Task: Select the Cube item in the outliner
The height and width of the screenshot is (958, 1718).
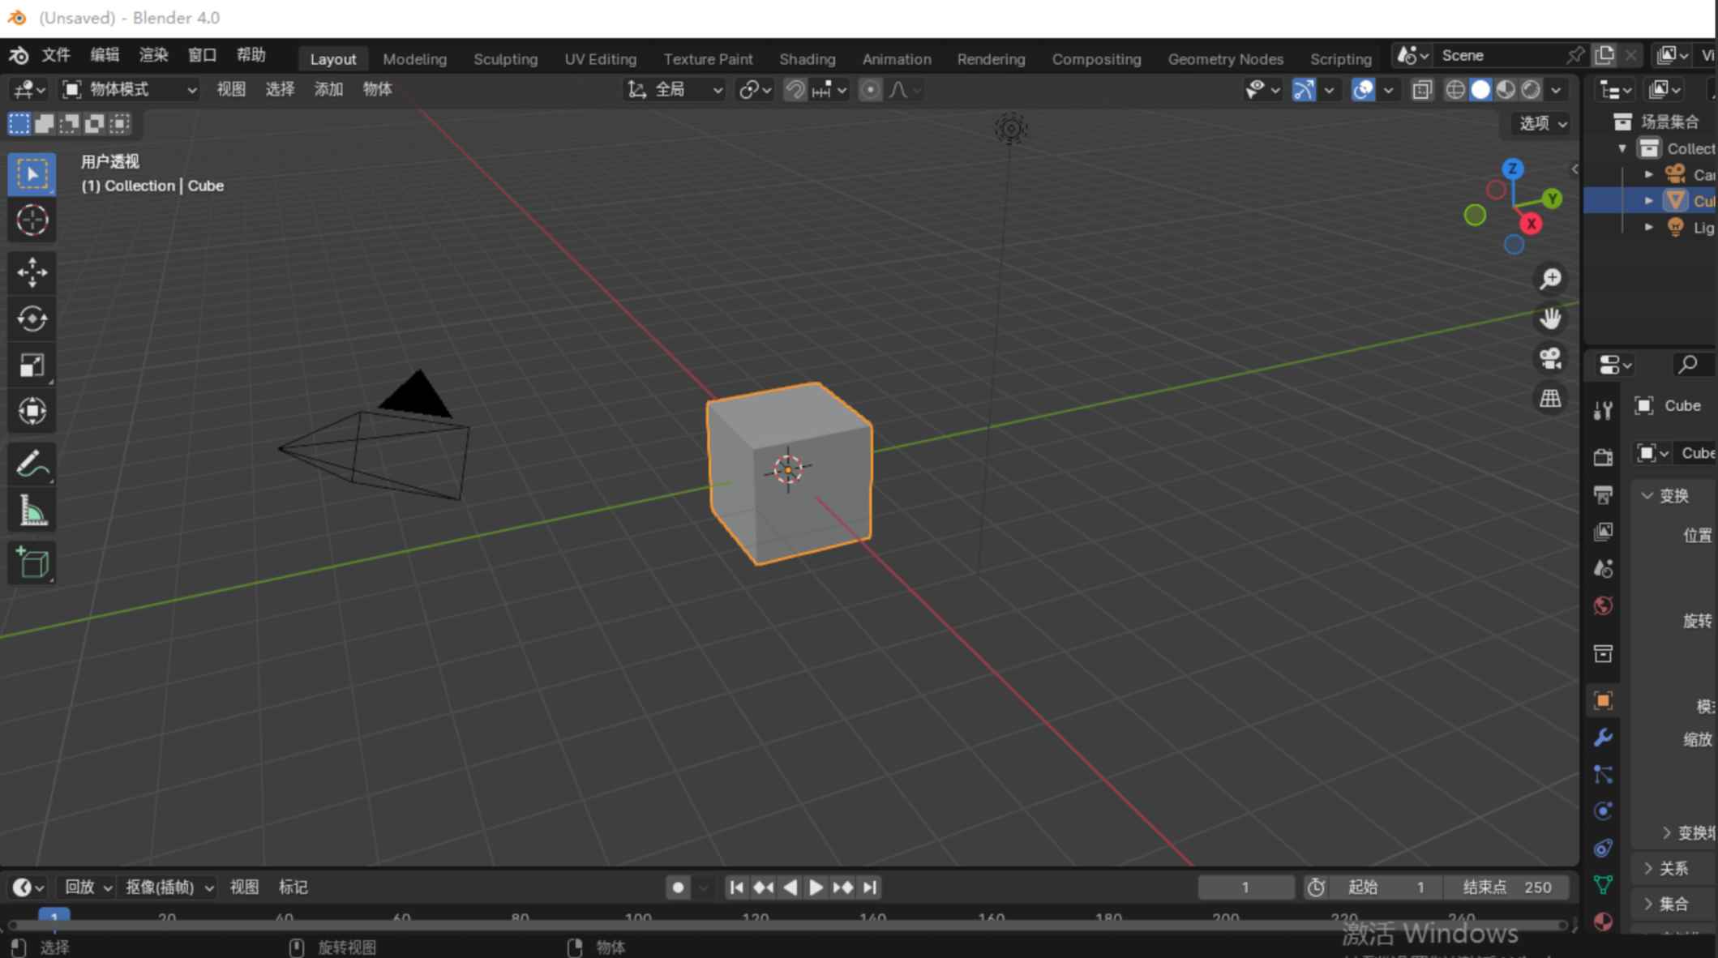Action: [x=1703, y=200]
